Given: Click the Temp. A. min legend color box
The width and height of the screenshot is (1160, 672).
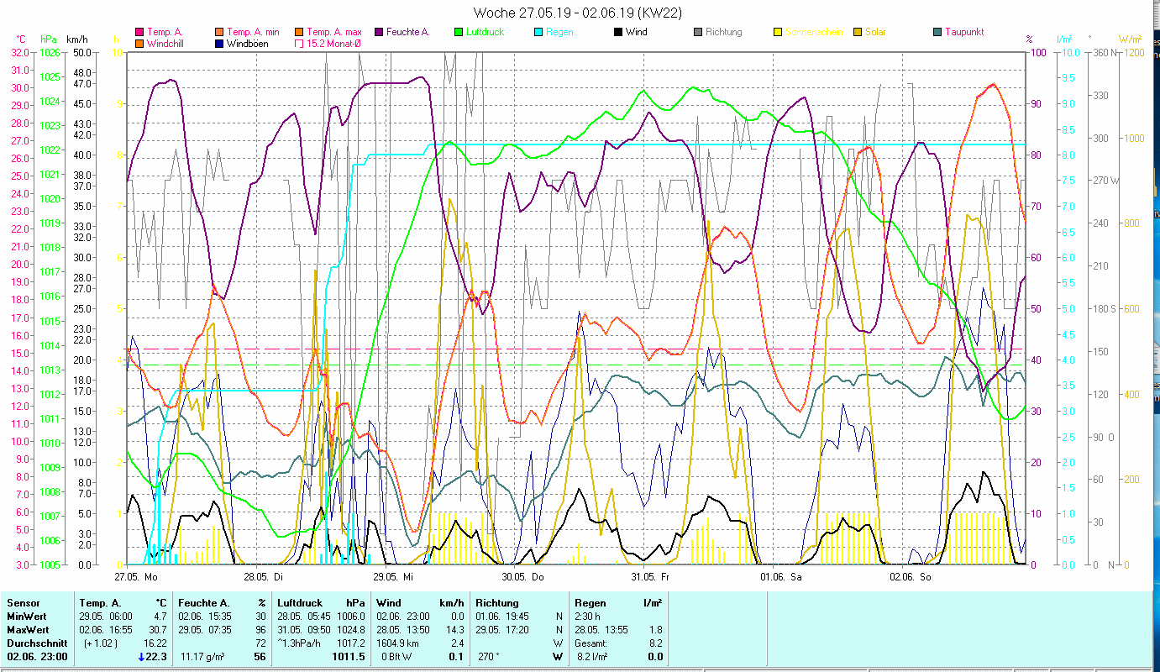Looking at the screenshot, I should click(219, 33).
